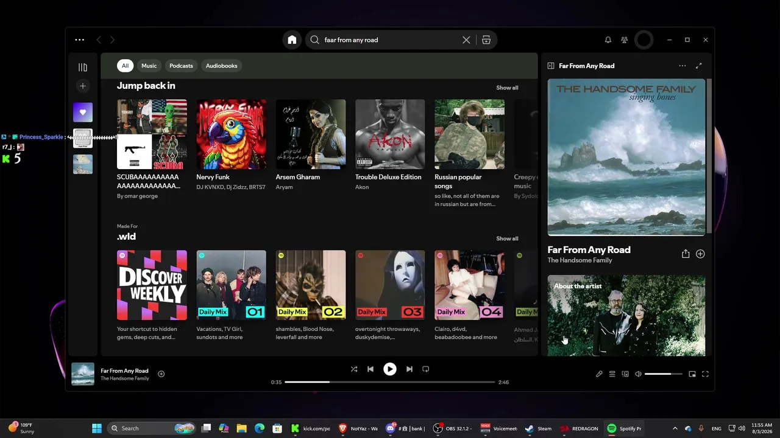Select the Music filter chip
Image resolution: width=780 pixels, height=438 pixels.
point(149,66)
